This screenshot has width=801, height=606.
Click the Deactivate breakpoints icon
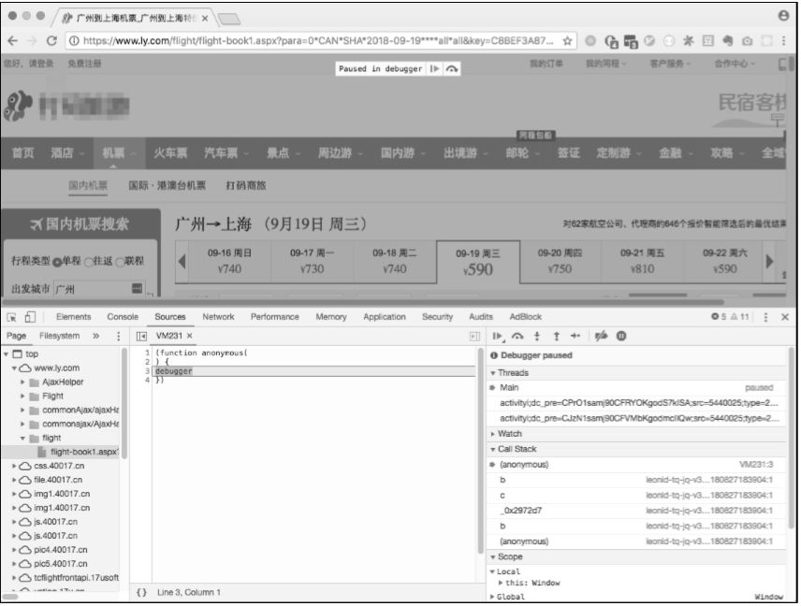tap(601, 335)
